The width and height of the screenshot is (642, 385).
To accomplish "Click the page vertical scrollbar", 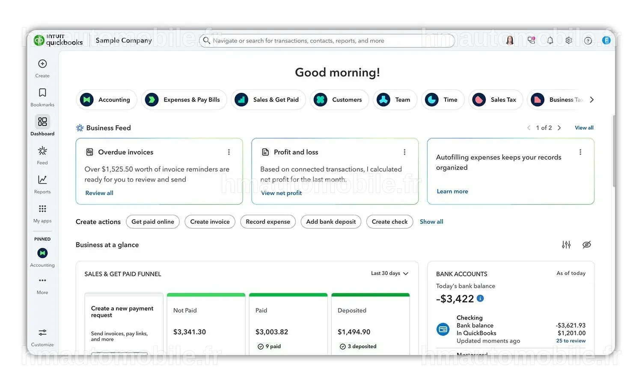I will click(614, 151).
